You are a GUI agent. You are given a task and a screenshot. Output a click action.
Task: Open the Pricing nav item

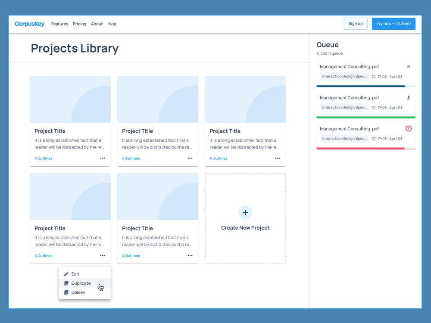(x=79, y=24)
